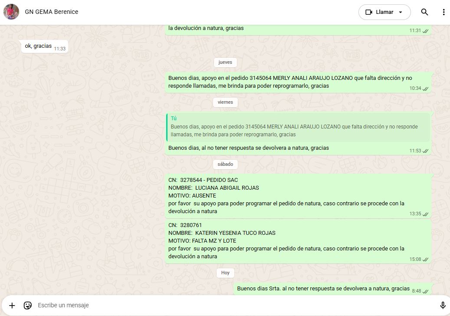Viewport: 450px width, 316px height.
Task: Expand the Llamar dropdown arrow
Action: tap(401, 12)
